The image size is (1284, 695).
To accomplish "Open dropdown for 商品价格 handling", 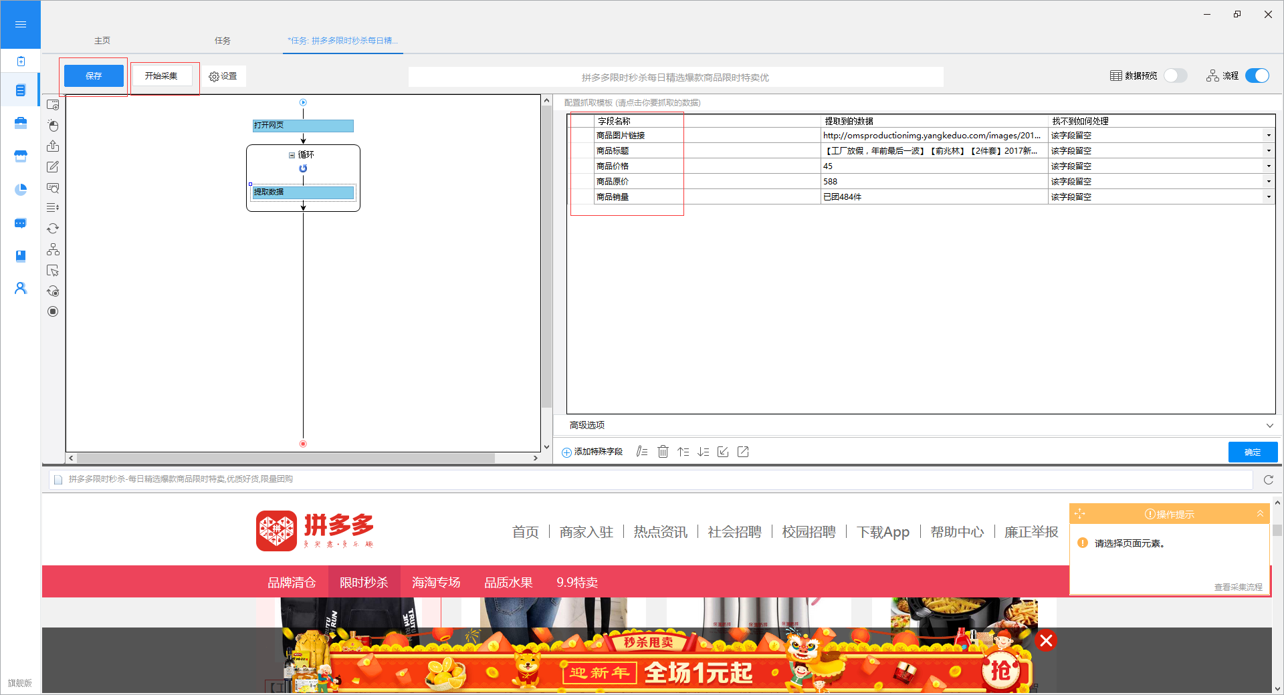I will tap(1268, 166).
